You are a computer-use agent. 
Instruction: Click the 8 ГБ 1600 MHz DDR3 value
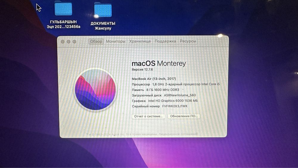163,90
